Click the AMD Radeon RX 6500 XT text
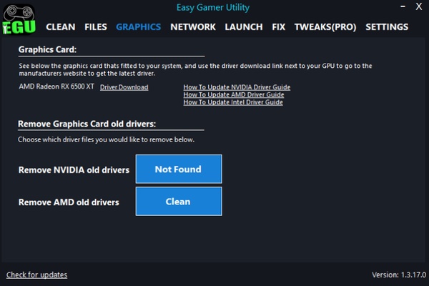429x286 pixels. pos(56,87)
